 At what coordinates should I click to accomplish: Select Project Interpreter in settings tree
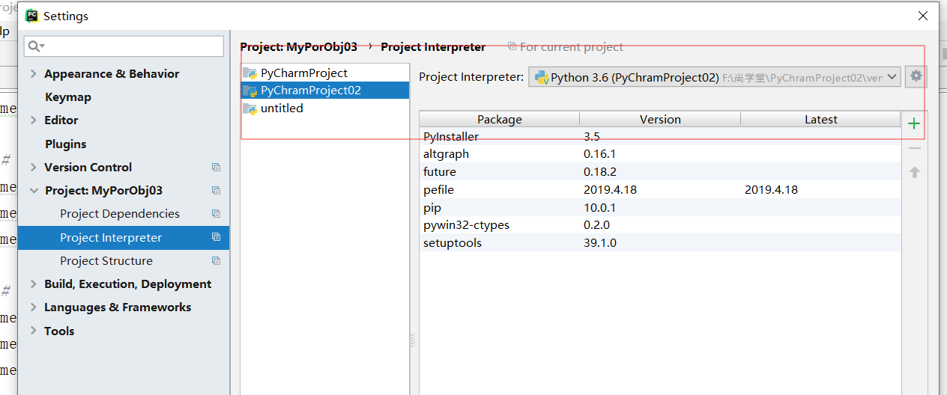124,238
